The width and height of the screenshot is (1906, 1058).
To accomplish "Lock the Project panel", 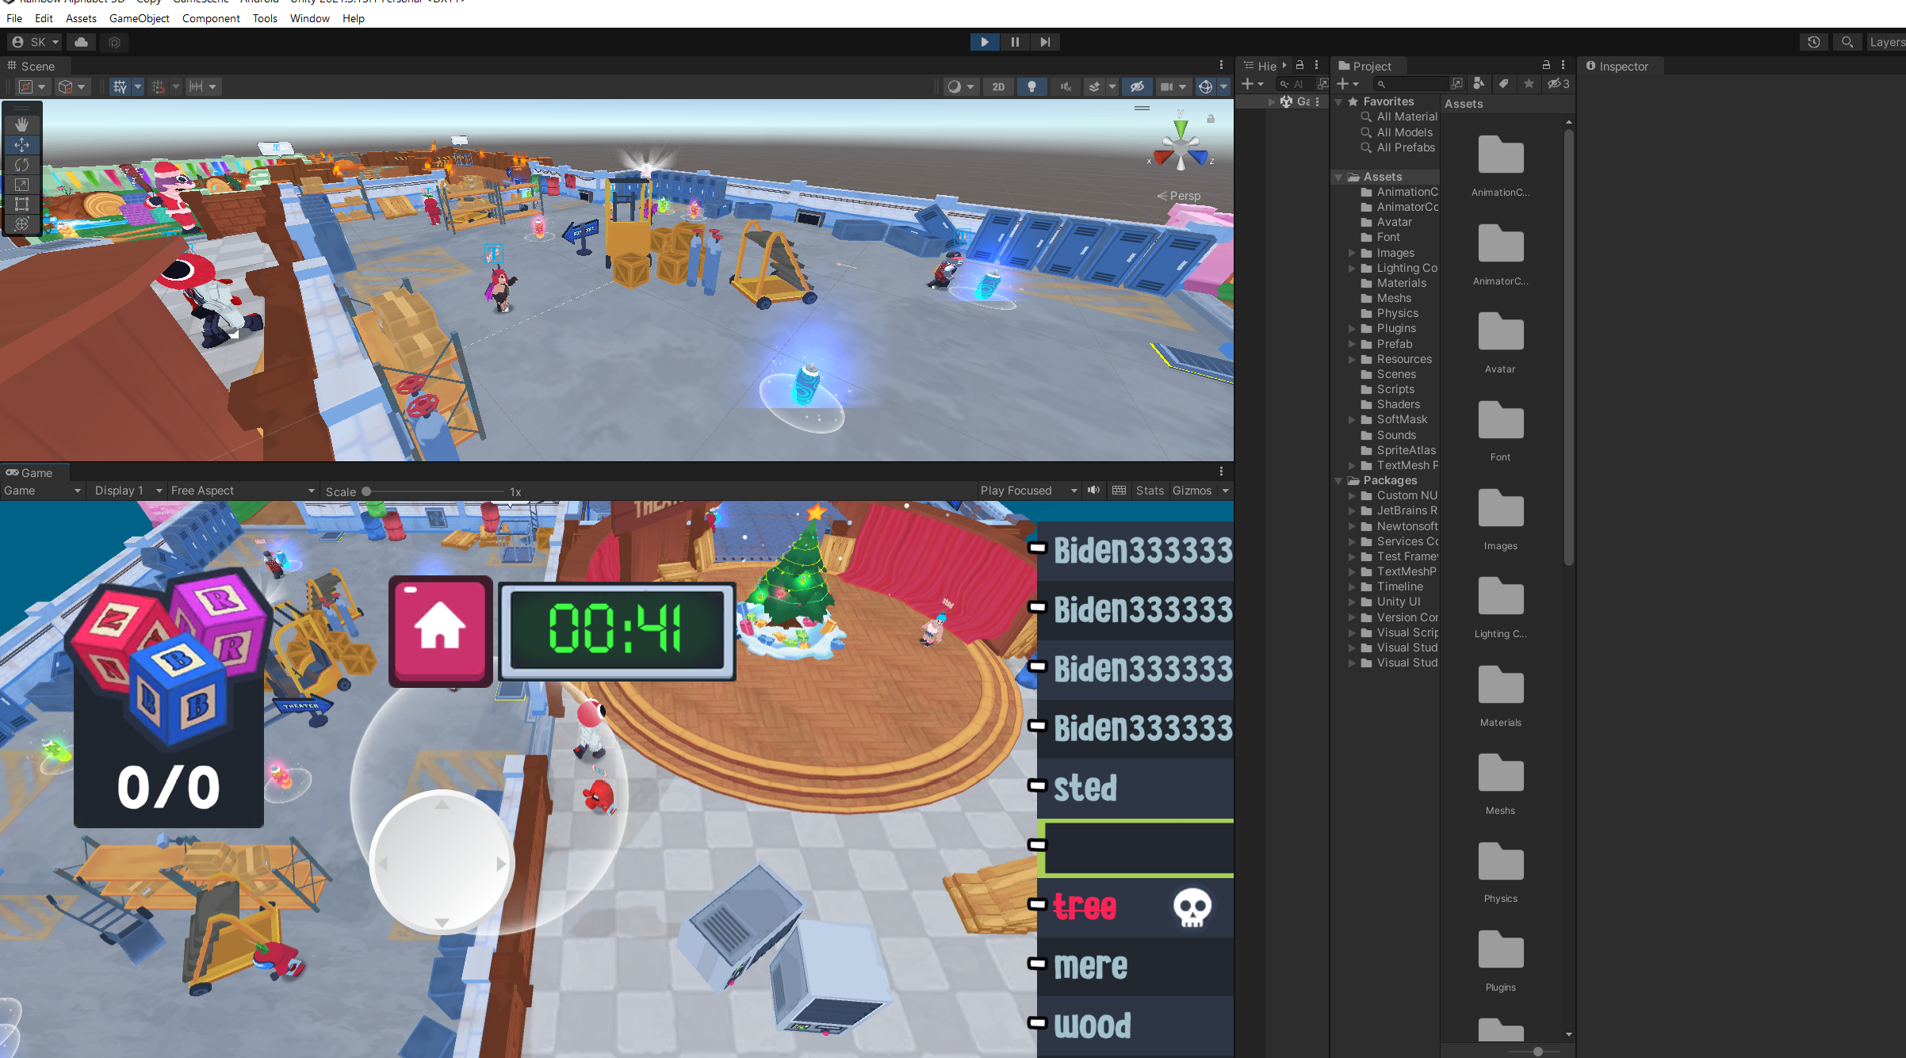I will point(1545,65).
